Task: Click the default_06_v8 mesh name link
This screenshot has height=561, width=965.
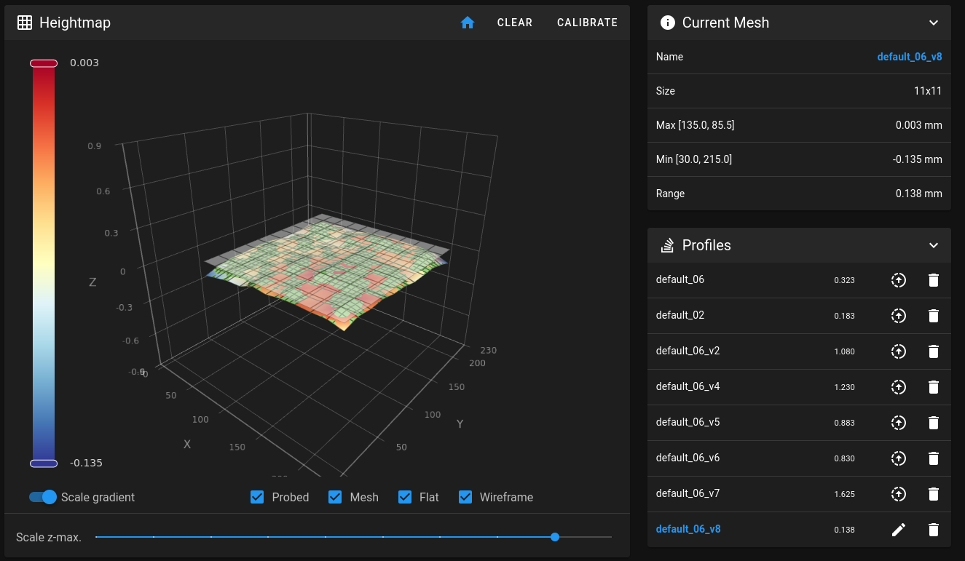Action: coord(909,57)
